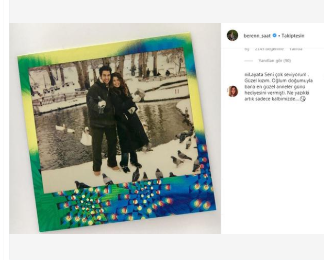Expand Yanıtları gör (90) replies
324x260 pixels.
pyautogui.click(x=275, y=61)
